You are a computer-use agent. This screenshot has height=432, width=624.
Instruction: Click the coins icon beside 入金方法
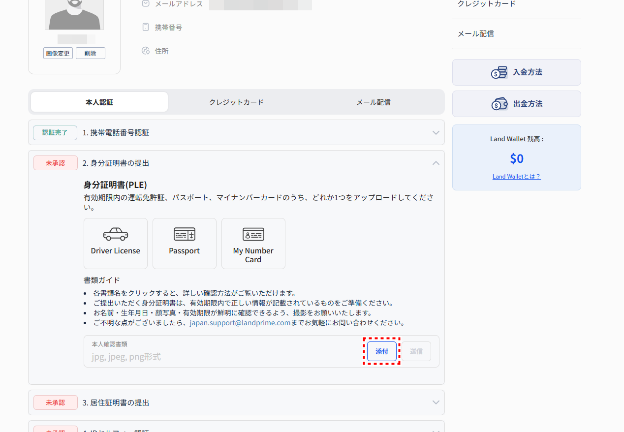tap(499, 72)
